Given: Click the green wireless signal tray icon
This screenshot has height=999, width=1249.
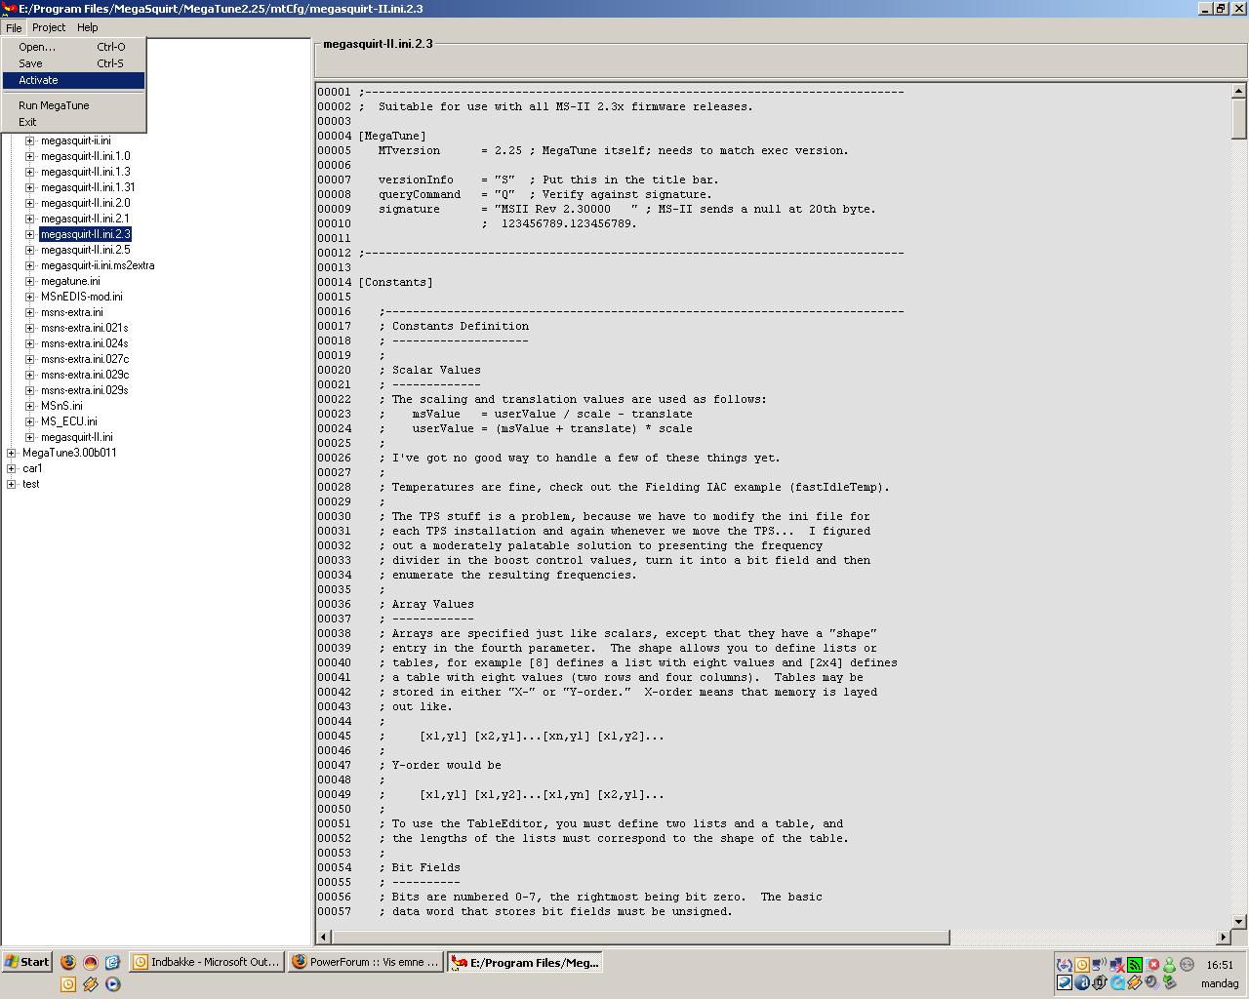Looking at the screenshot, I should [x=1135, y=965].
